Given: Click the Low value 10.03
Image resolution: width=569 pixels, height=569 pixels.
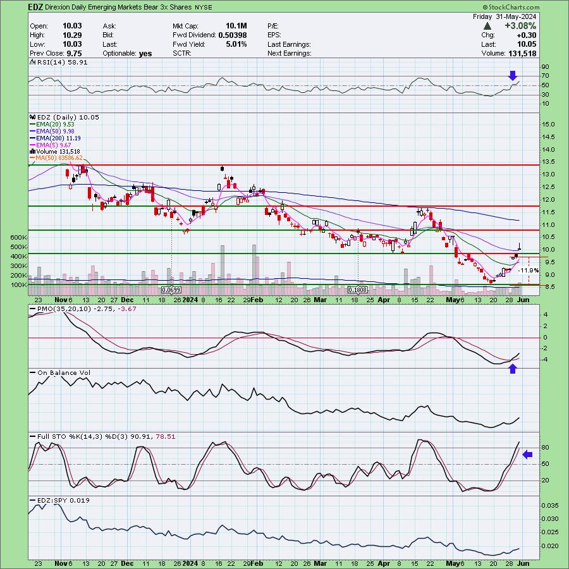Looking at the screenshot, I should (x=72, y=44).
